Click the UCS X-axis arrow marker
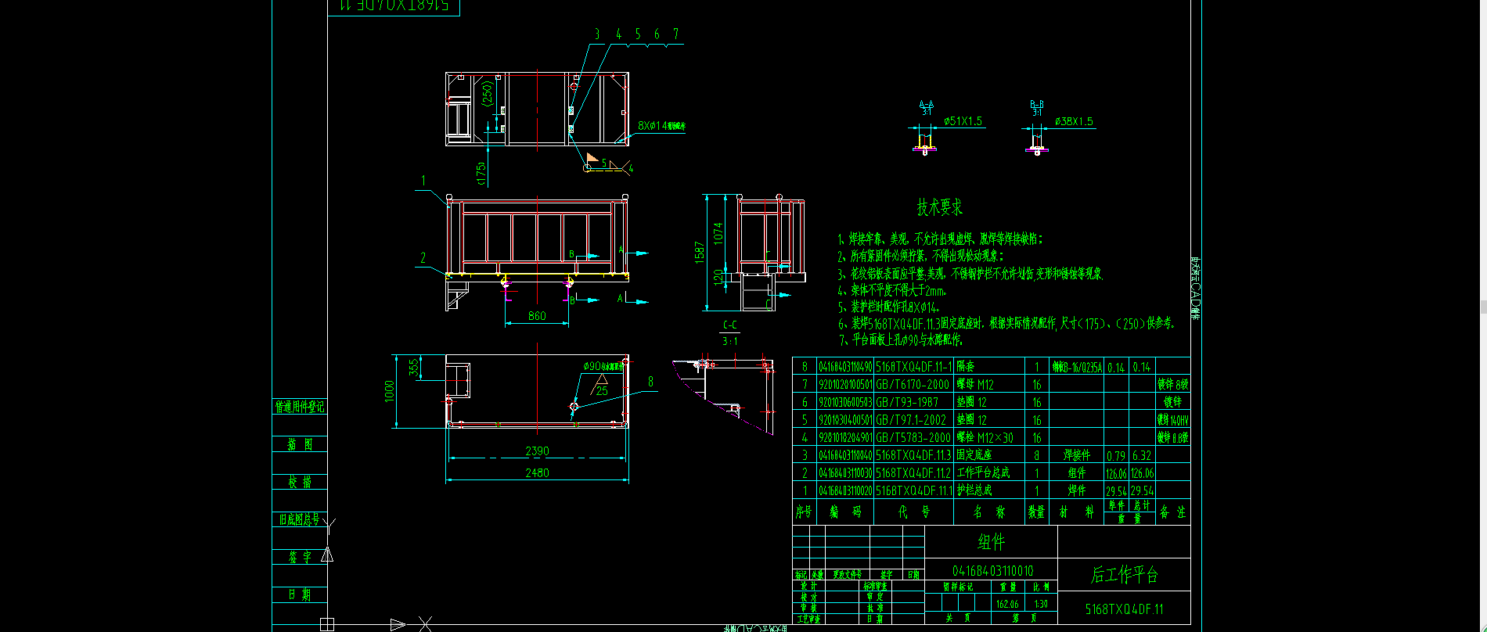Screen dimensions: 1487x632 (398, 624)
